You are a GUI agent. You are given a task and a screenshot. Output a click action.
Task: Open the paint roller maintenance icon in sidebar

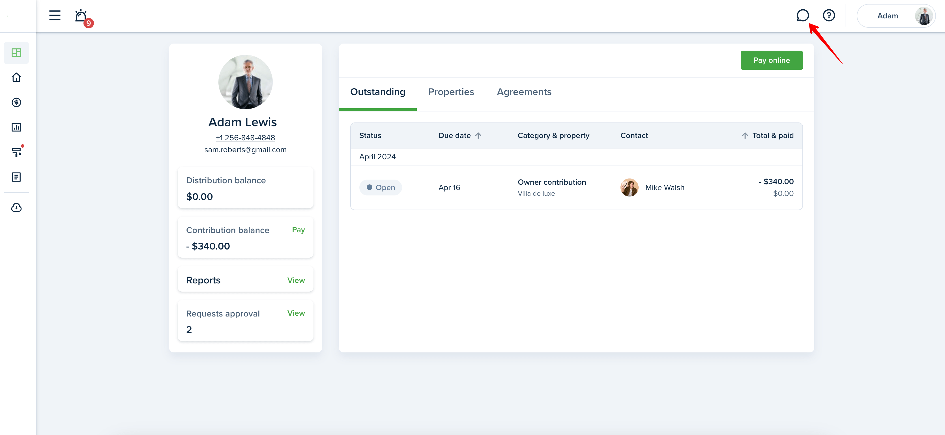tap(17, 152)
